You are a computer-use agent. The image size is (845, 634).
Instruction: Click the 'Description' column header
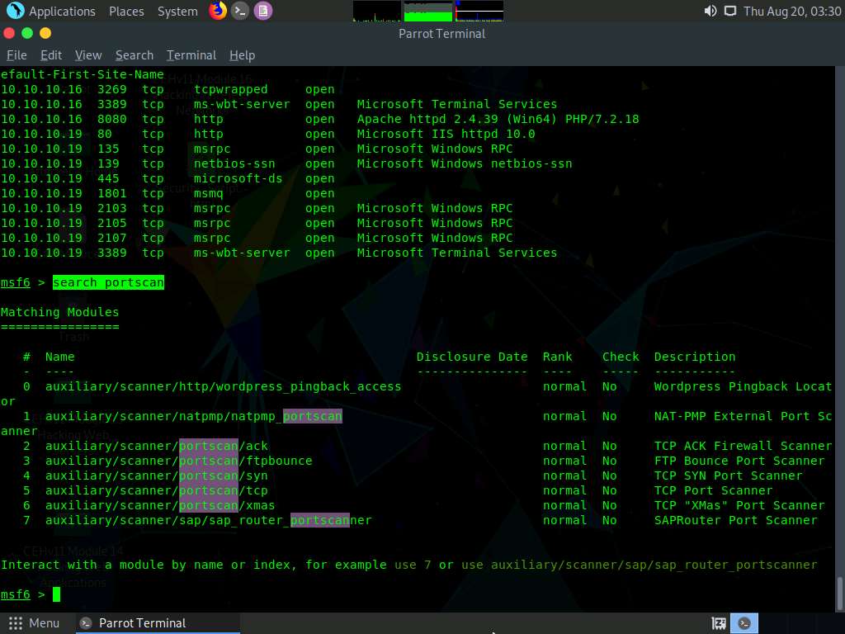click(x=695, y=357)
